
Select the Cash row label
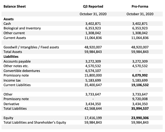click(7, 24)
